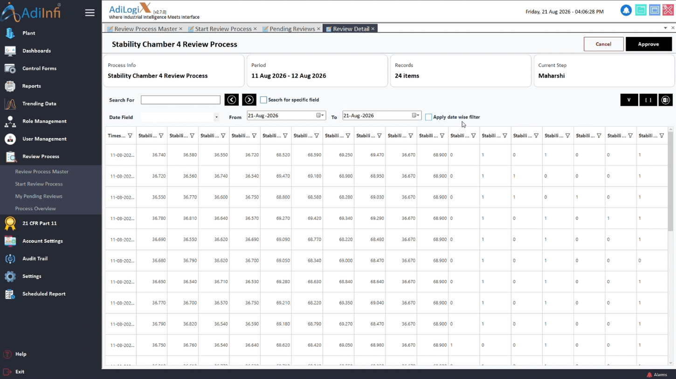This screenshot has width=676, height=379.
Task: Click the Cancel button
Action: tap(603, 44)
